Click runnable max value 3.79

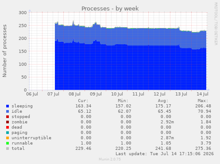[x=206, y=143]
